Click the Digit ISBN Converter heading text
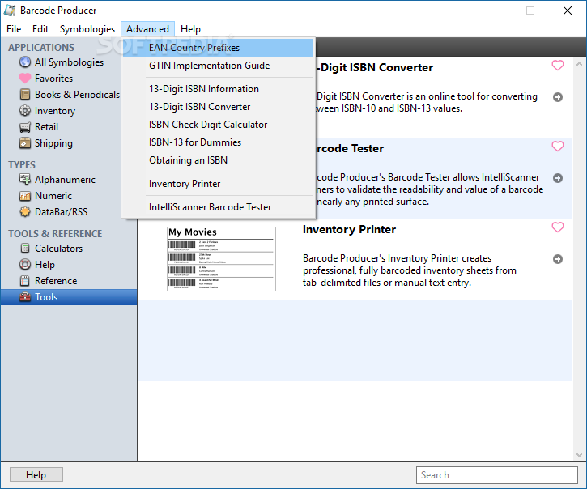This screenshot has height=489, width=587. click(374, 67)
